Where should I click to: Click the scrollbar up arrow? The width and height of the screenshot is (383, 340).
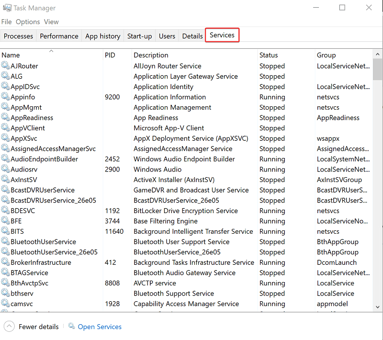click(378, 54)
